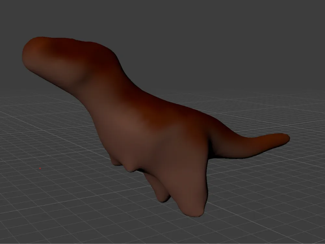Click the small red origin dot on grid
The width and height of the screenshot is (325, 244).
pyautogui.click(x=40, y=168)
